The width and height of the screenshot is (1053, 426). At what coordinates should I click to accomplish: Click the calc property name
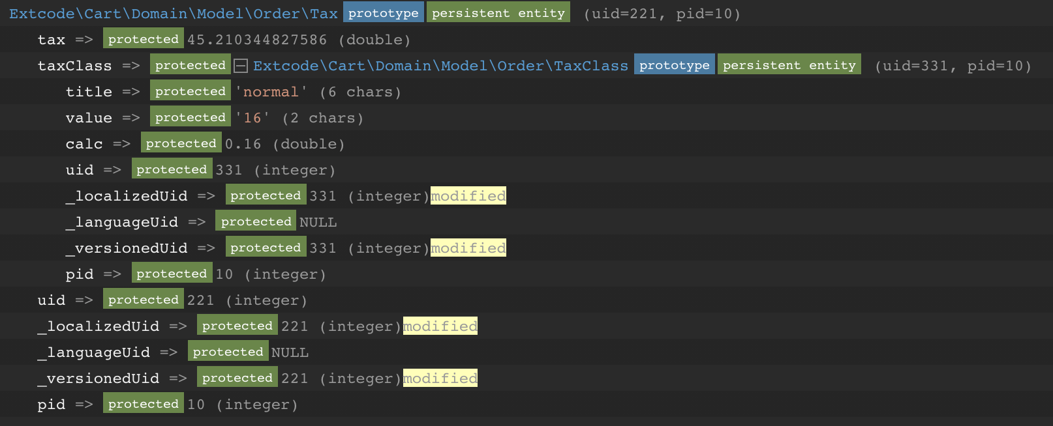84,144
